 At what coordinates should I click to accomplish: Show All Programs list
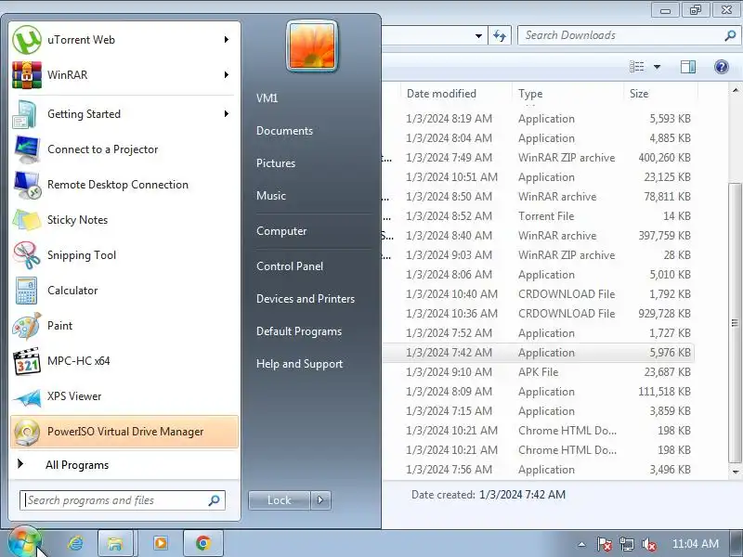click(x=124, y=465)
